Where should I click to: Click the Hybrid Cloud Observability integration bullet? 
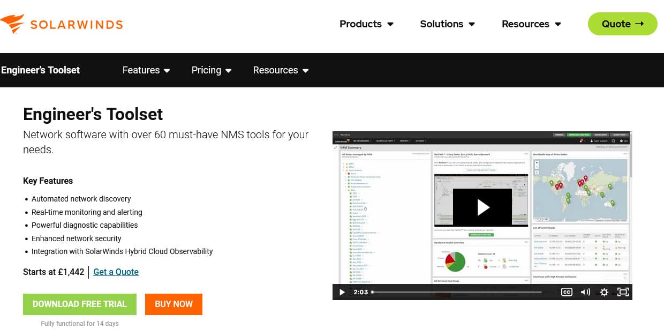(122, 251)
